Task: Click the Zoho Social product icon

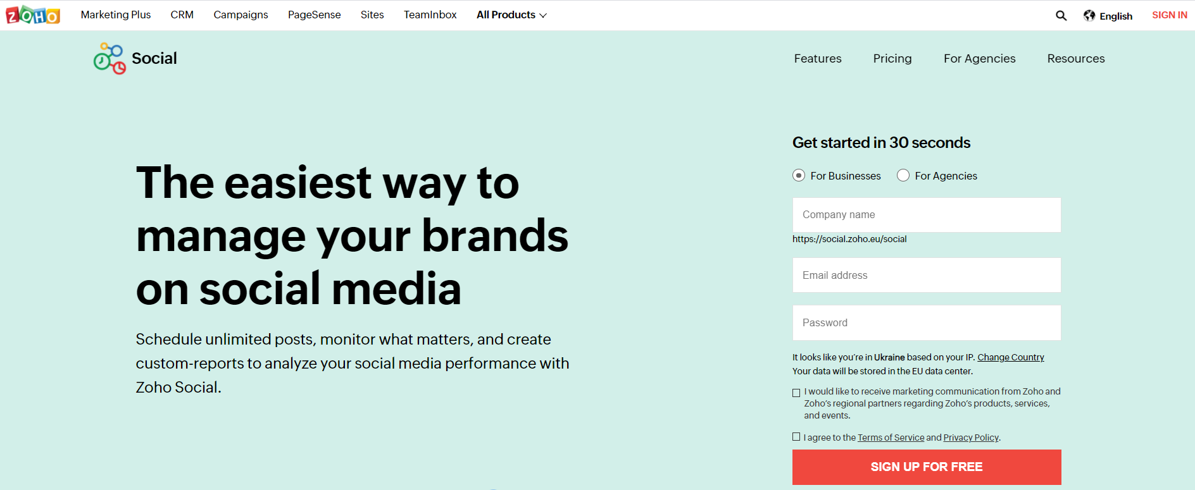Action: pos(109,58)
